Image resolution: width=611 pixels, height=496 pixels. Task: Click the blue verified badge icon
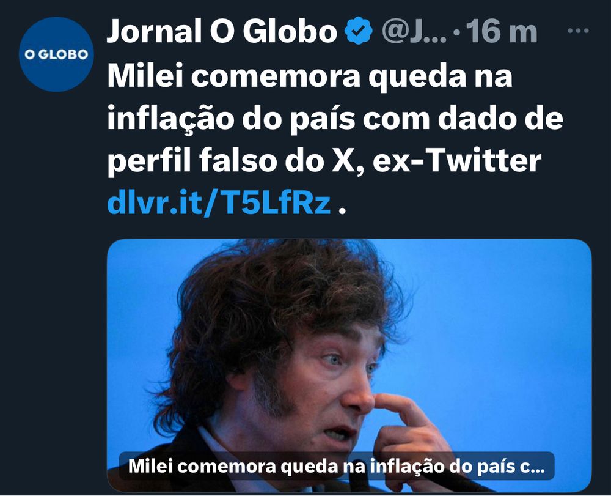click(x=359, y=31)
